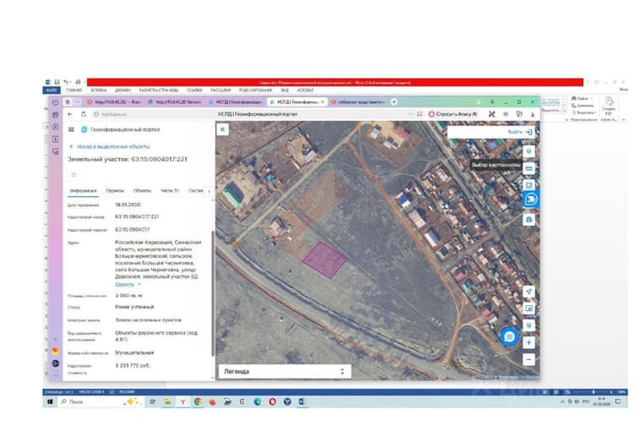Screen dimensions: 634x448
Task: Open Word ВСТАВКА ribbon tab
Action: 98,90
